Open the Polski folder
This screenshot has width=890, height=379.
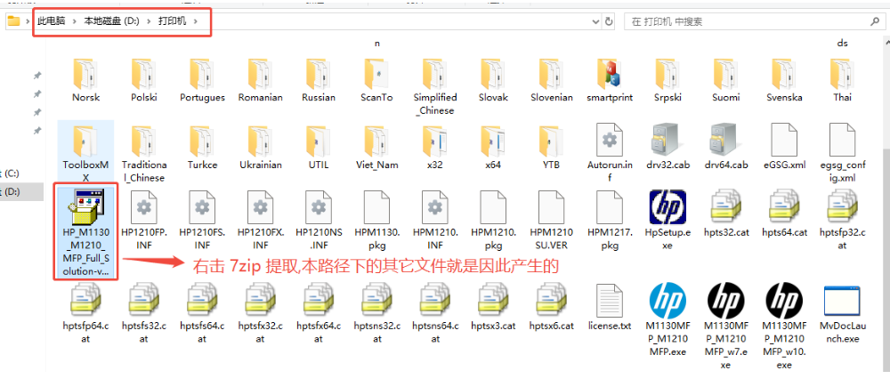pyautogui.click(x=144, y=81)
